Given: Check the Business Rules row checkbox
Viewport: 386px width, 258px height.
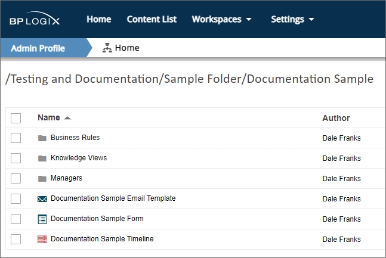Looking at the screenshot, I should click(16, 138).
